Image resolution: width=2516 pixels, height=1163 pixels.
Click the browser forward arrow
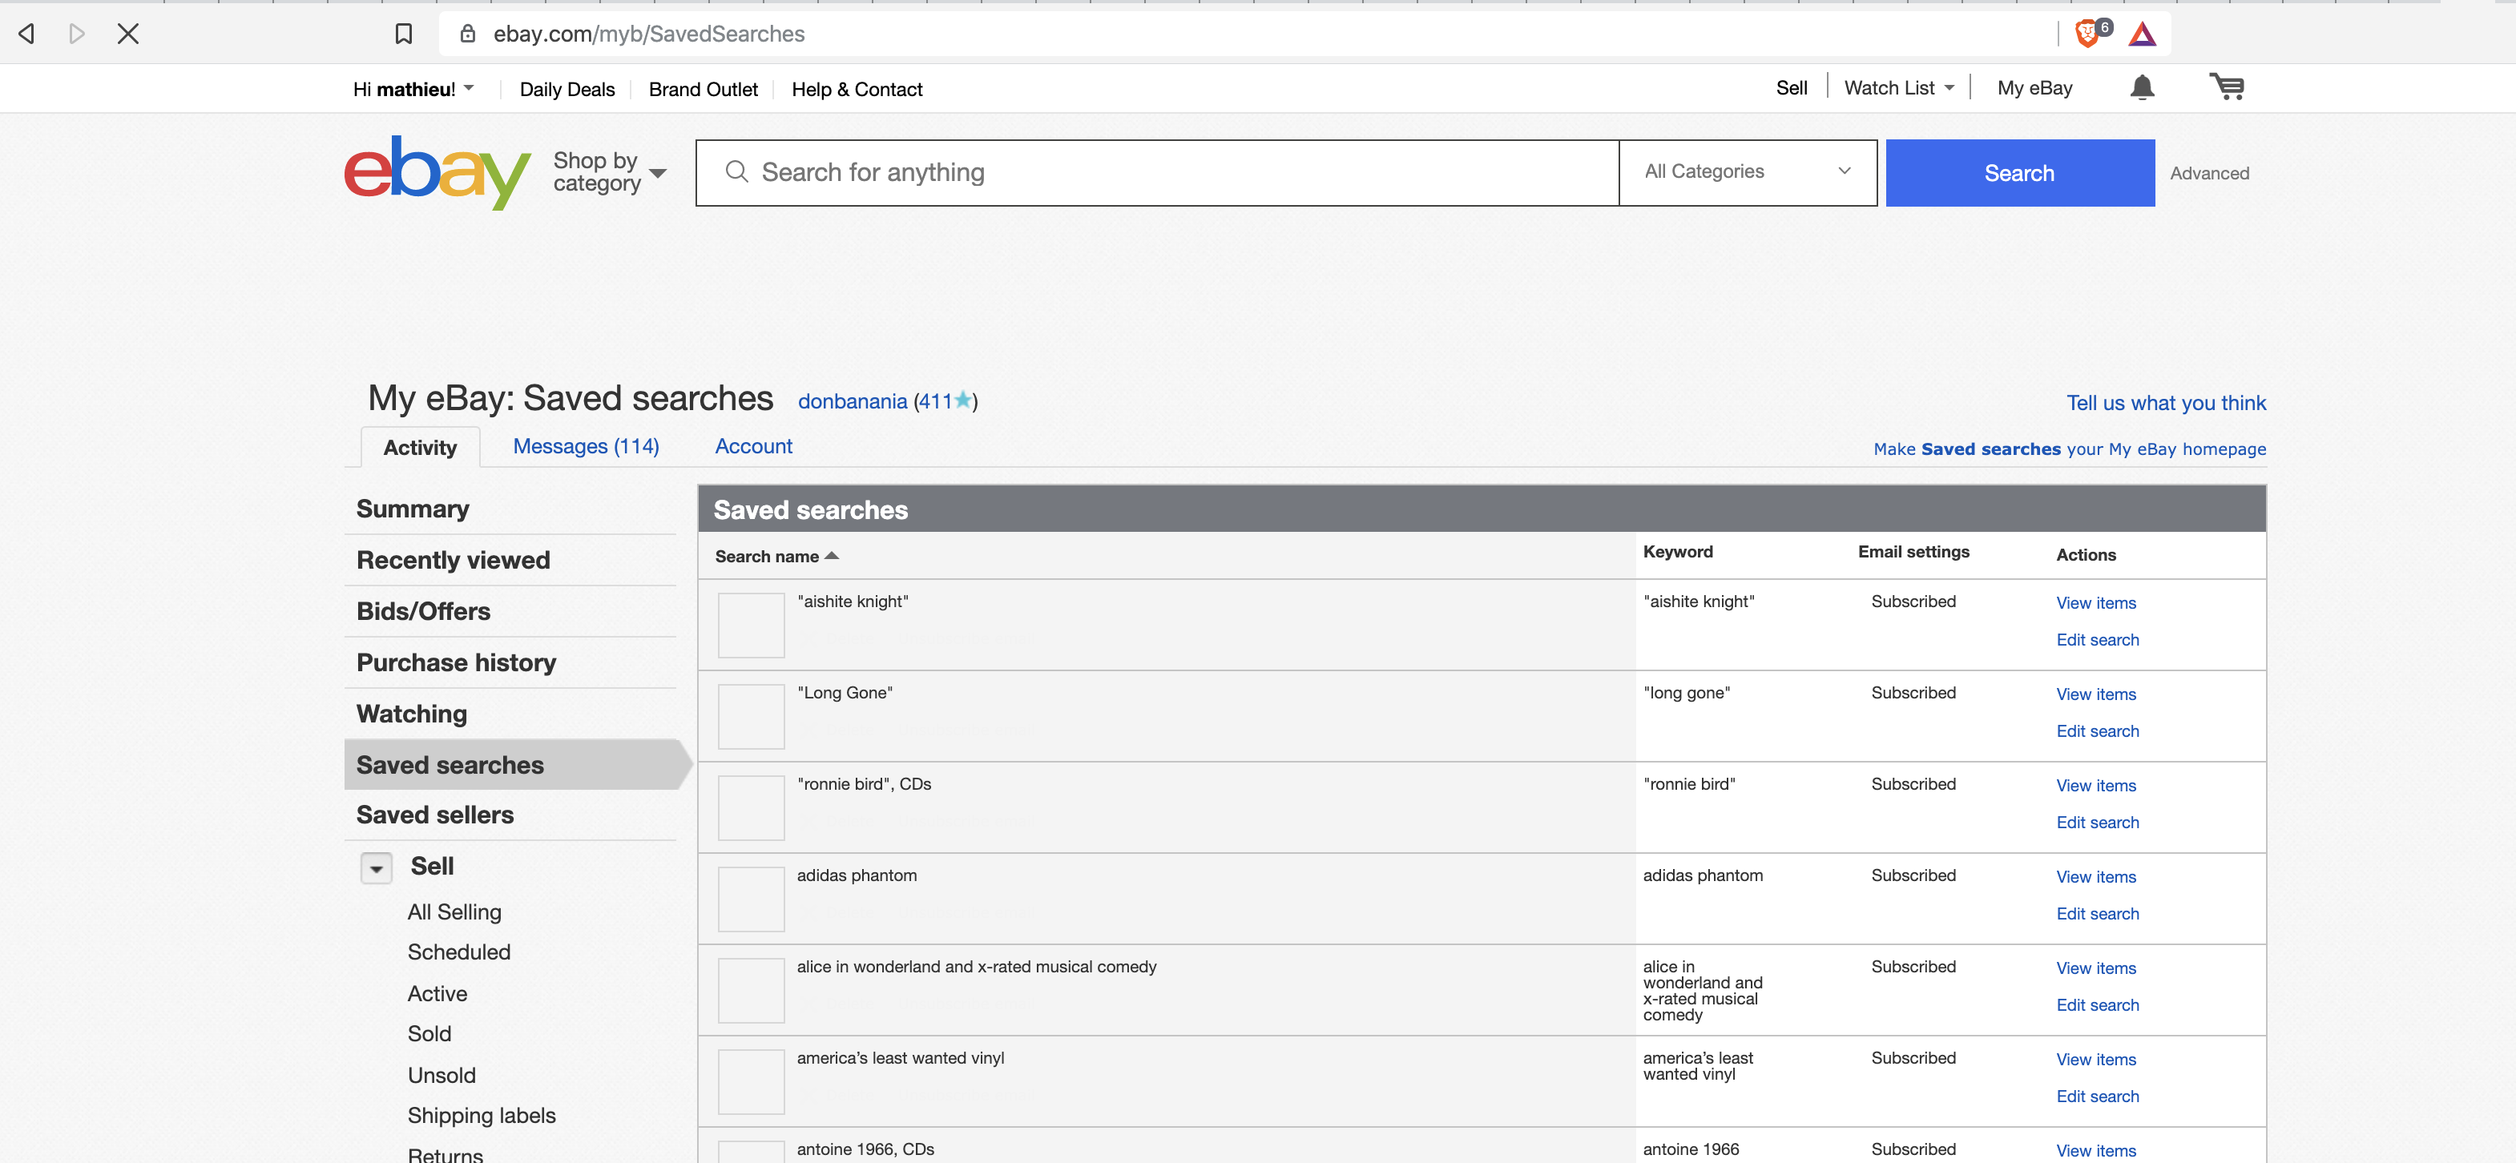tap(77, 34)
